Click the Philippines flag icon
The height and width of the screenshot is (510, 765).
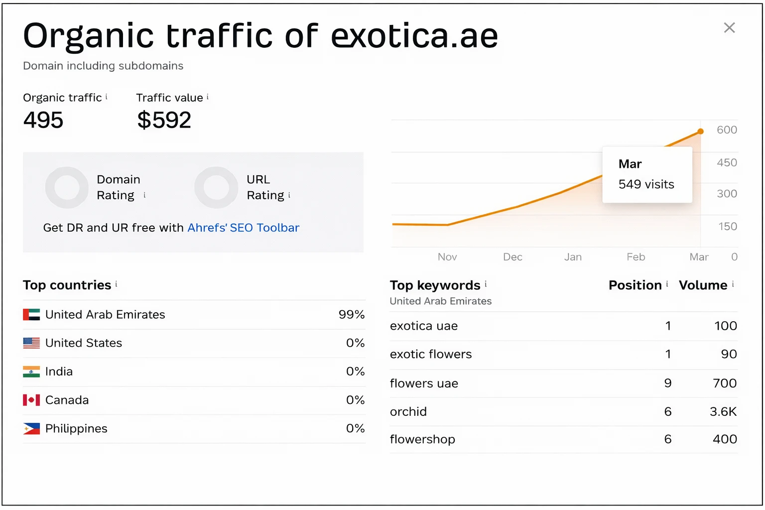pos(31,428)
